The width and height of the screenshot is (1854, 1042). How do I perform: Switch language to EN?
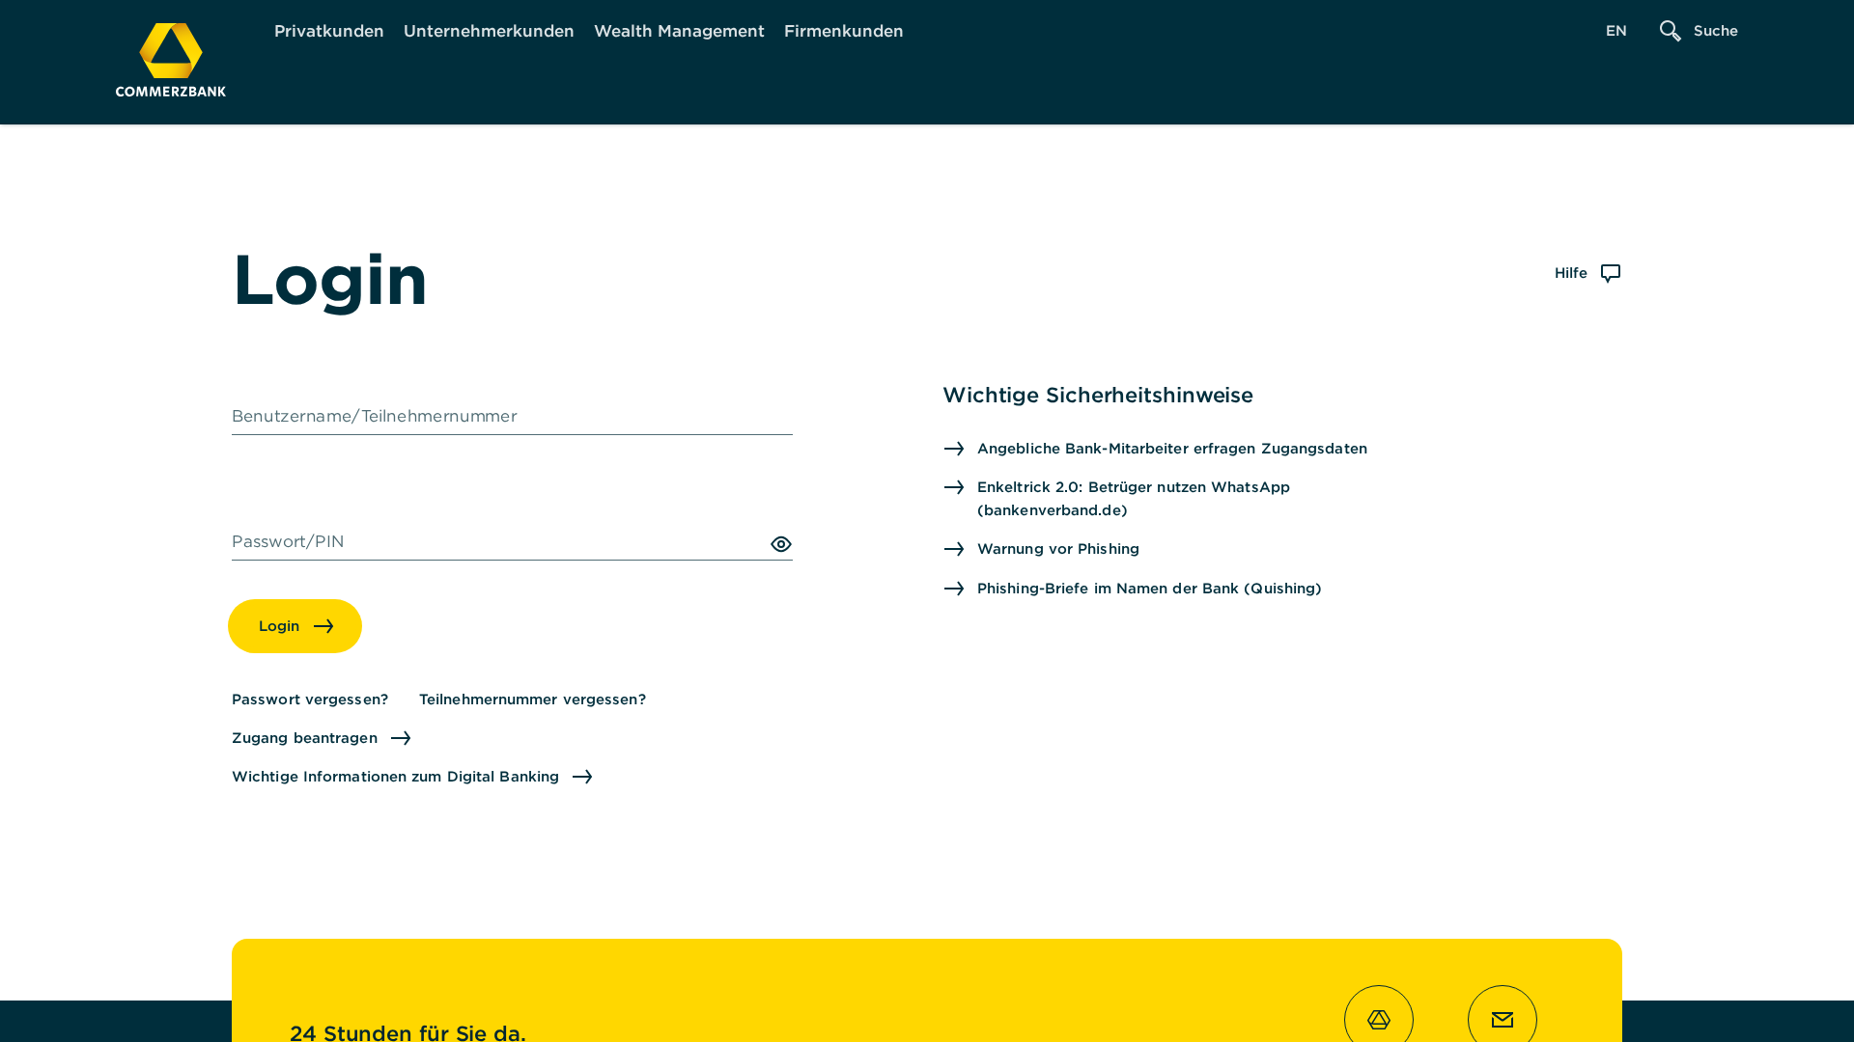[x=1615, y=30]
